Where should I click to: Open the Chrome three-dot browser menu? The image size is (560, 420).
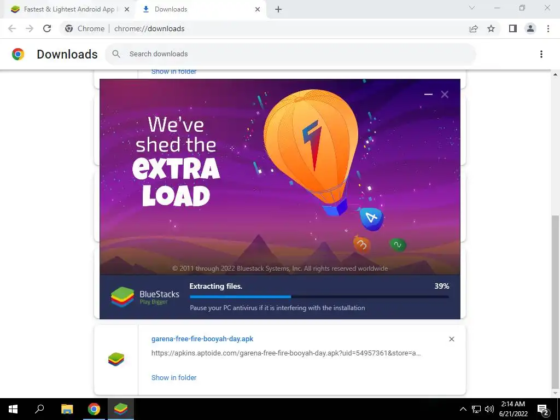[x=548, y=28]
